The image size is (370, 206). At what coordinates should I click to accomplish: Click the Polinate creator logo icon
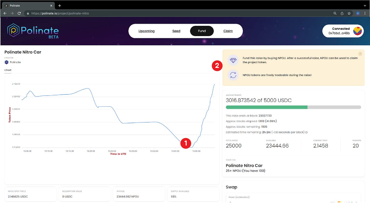(x=7, y=62)
